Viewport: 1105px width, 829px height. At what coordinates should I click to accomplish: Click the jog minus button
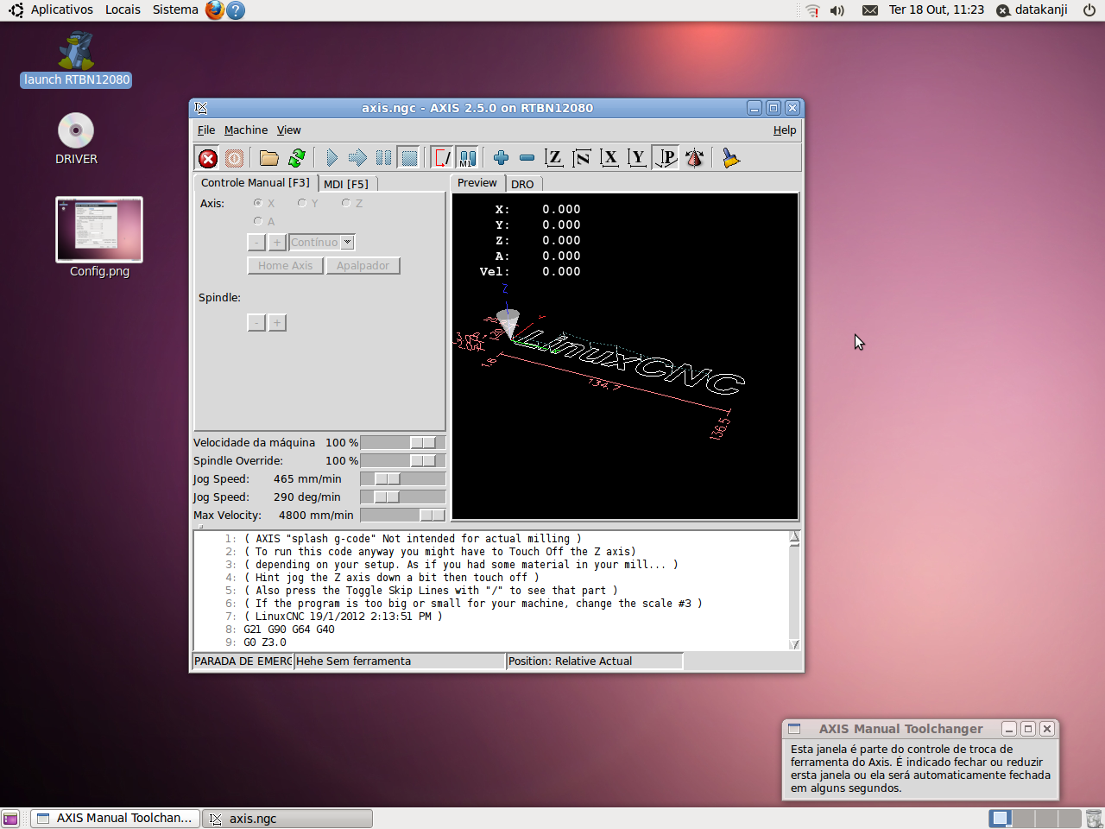256,243
